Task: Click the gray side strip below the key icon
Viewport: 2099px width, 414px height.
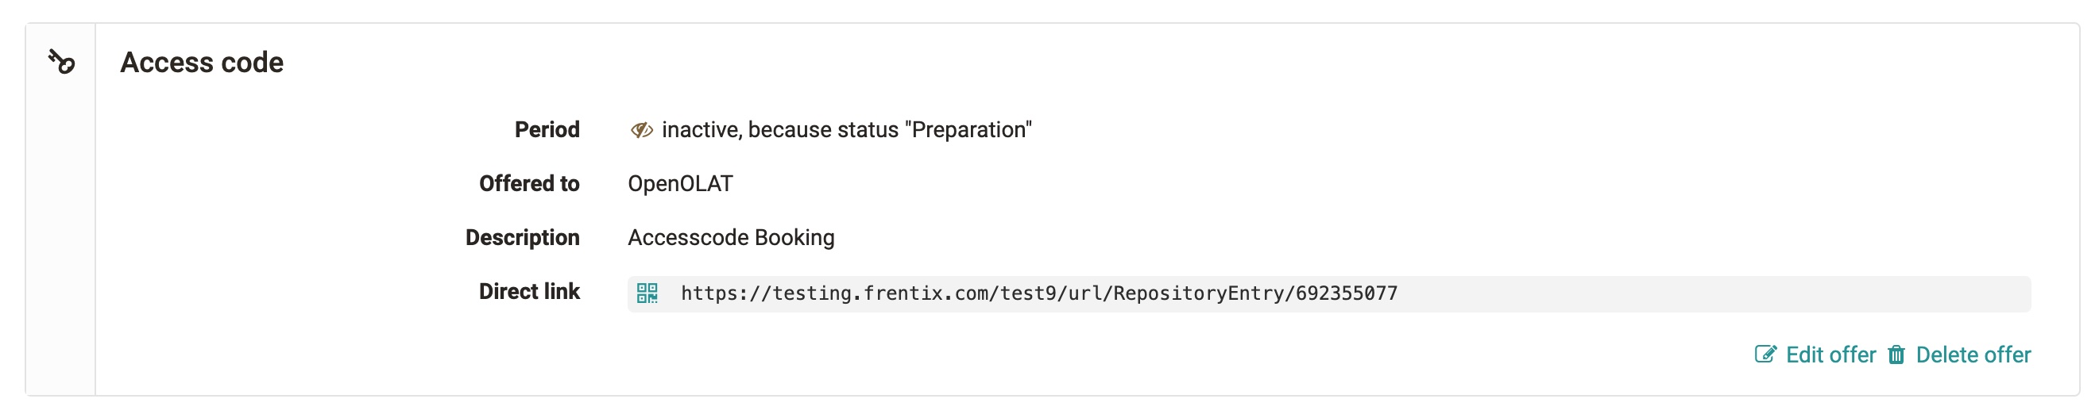Action: coord(61,244)
